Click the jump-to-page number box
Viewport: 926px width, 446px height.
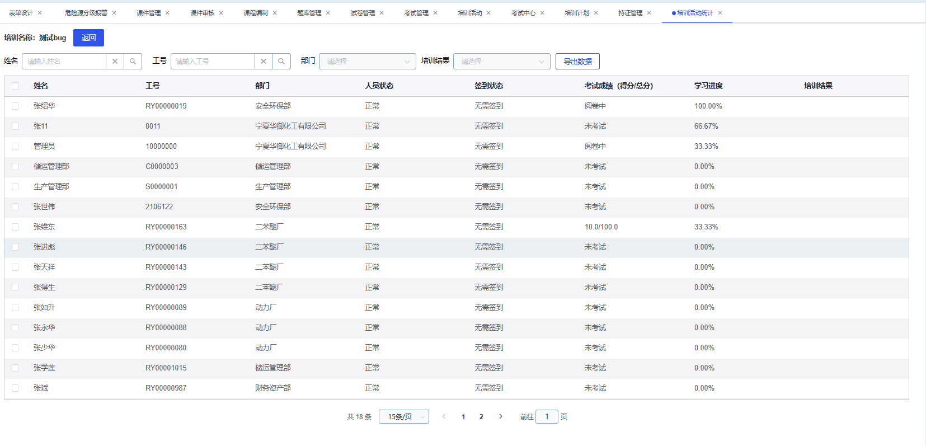[547, 416]
